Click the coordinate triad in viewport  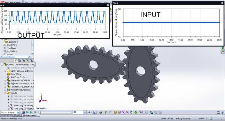click(x=43, y=98)
